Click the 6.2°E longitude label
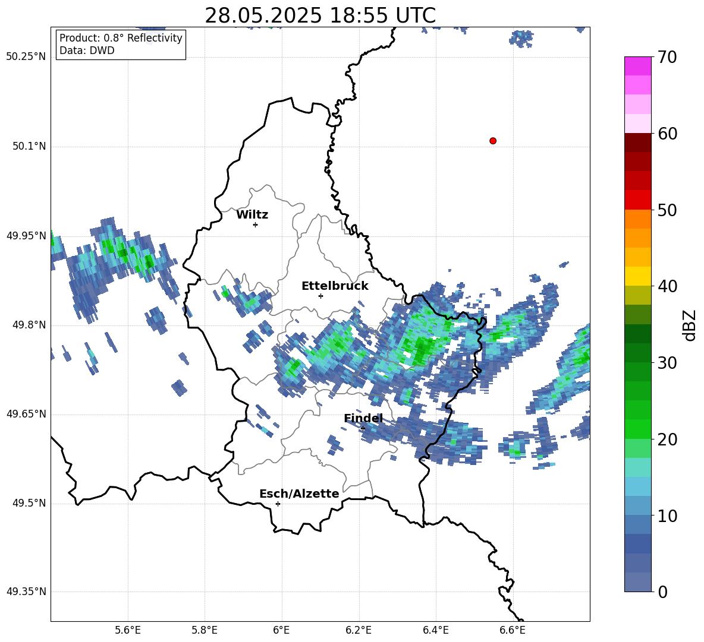Screen dimensions: 704x642 [x=359, y=630]
